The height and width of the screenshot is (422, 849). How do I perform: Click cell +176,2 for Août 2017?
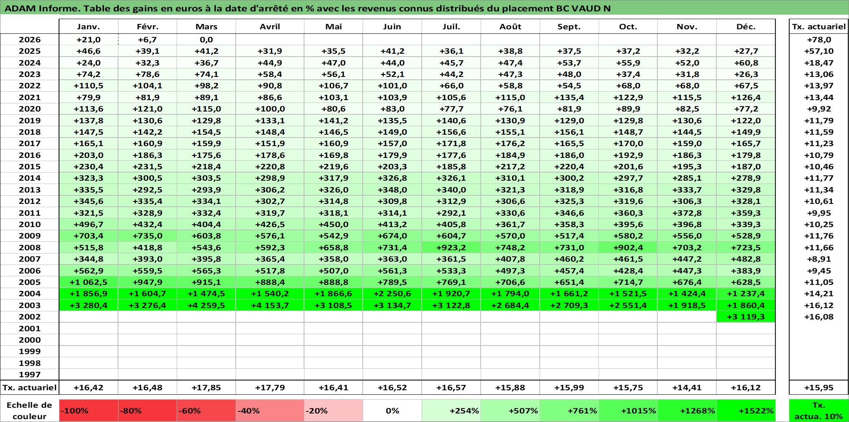(510, 143)
